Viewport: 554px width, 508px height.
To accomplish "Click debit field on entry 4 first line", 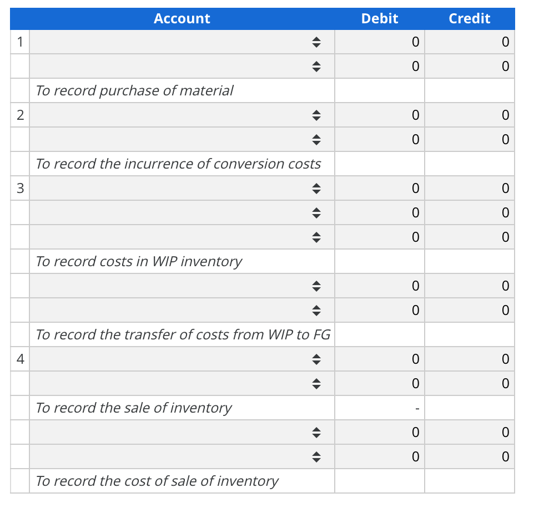I will (x=380, y=359).
